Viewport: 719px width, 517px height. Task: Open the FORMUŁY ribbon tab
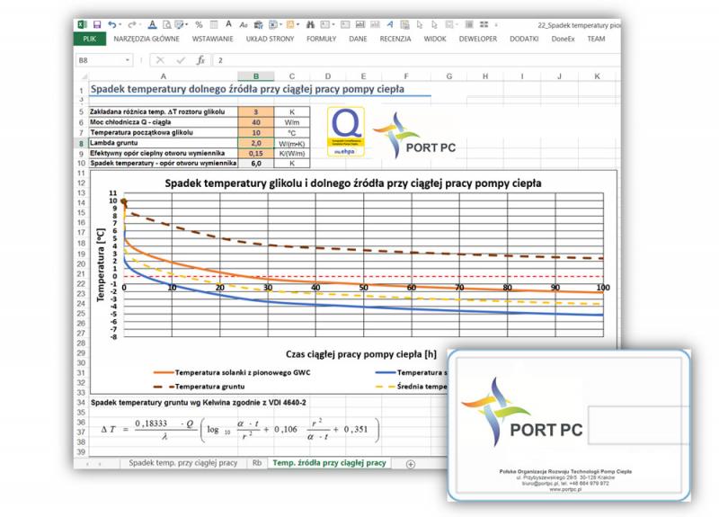(x=321, y=40)
